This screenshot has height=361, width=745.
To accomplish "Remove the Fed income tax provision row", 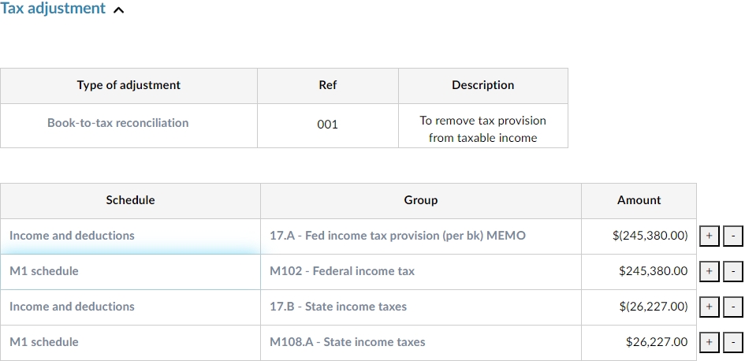I will (732, 236).
